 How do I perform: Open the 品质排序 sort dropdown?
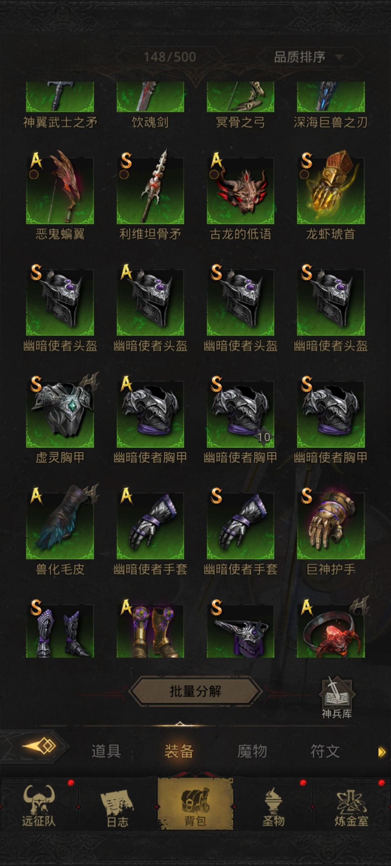(308, 57)
